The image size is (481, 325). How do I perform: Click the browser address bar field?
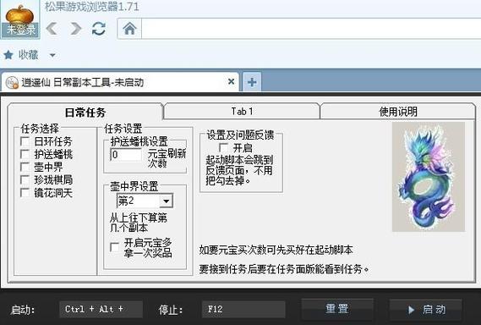tap(311, 29)
